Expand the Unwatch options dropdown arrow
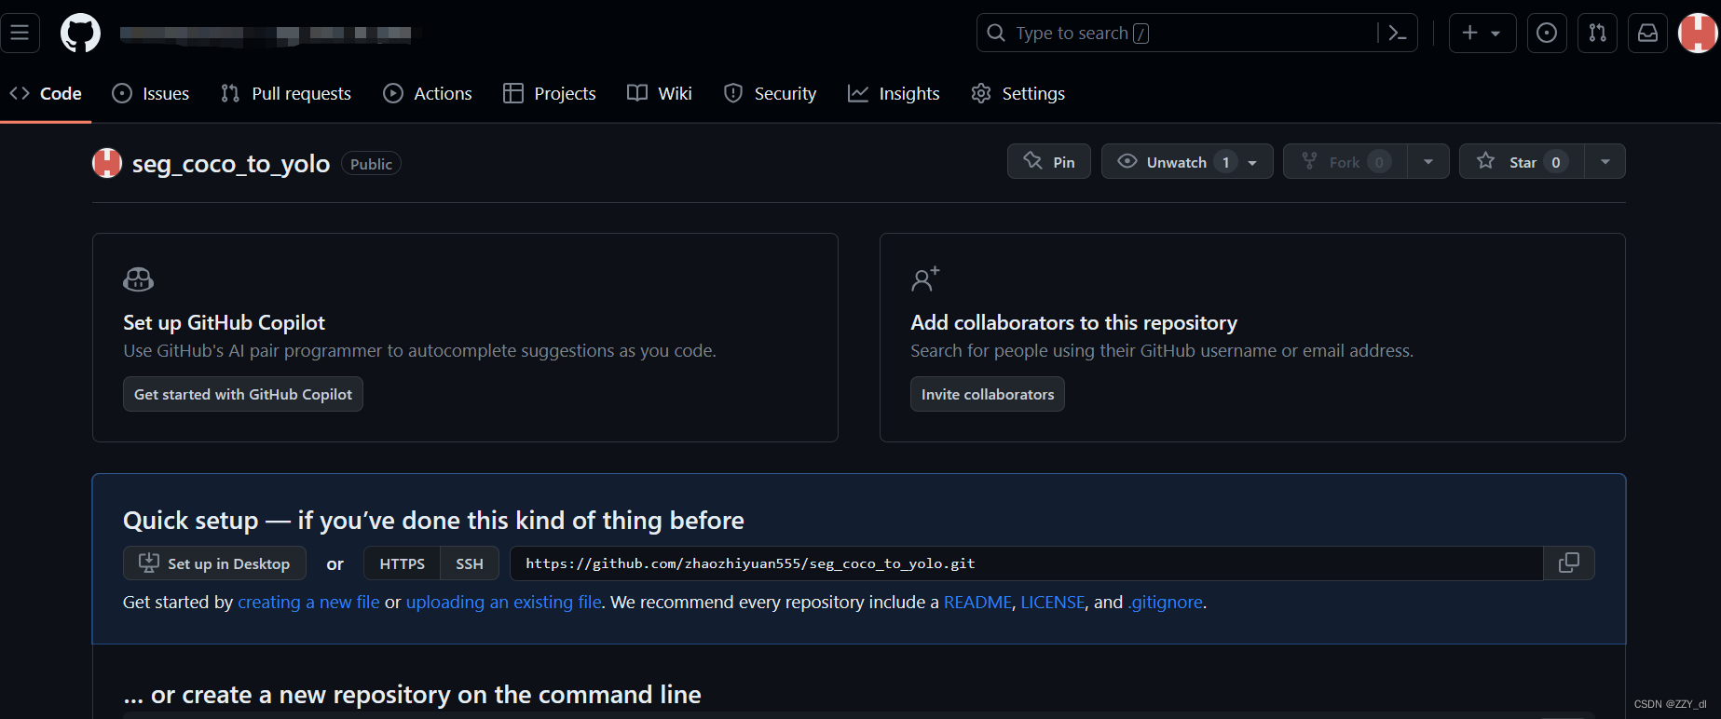The height and width of the screenshot is (719, 1721). [1253, 162]
